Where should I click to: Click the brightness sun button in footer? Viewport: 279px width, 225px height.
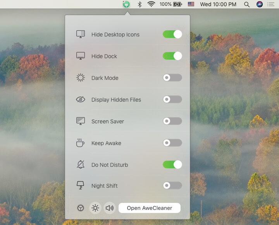point(95,208)
